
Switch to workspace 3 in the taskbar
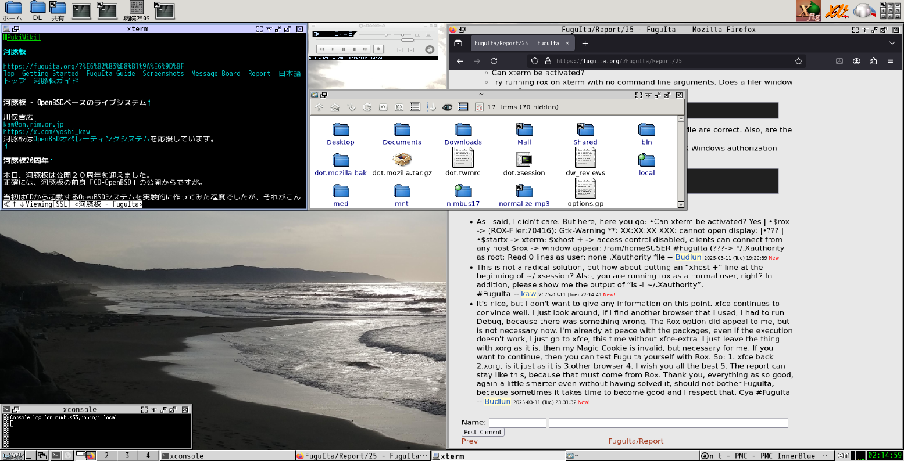[127, 456]
